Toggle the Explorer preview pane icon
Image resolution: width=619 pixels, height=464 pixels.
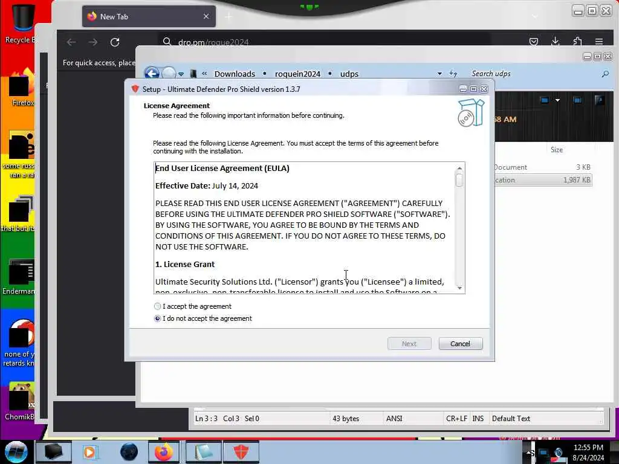[577, 100]
